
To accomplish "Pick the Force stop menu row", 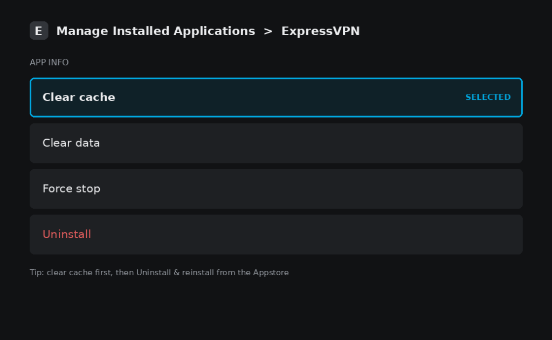I will pos(276,189).
